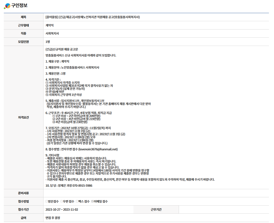This screenshot has width=274, height=223.
Task: Uncheck the 이메일 접수 checkbox
Action: (93, 201)
